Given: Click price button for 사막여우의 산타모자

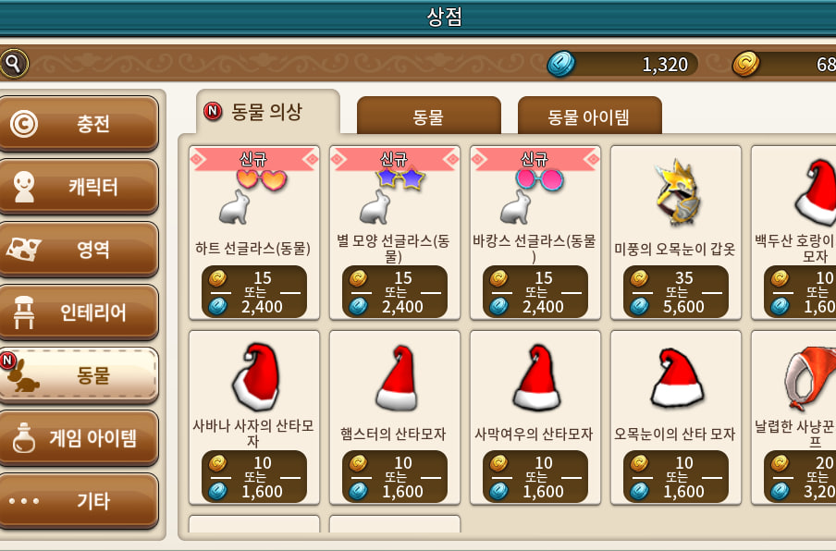Looking at the screenshot, I should [x=535, y=477].
